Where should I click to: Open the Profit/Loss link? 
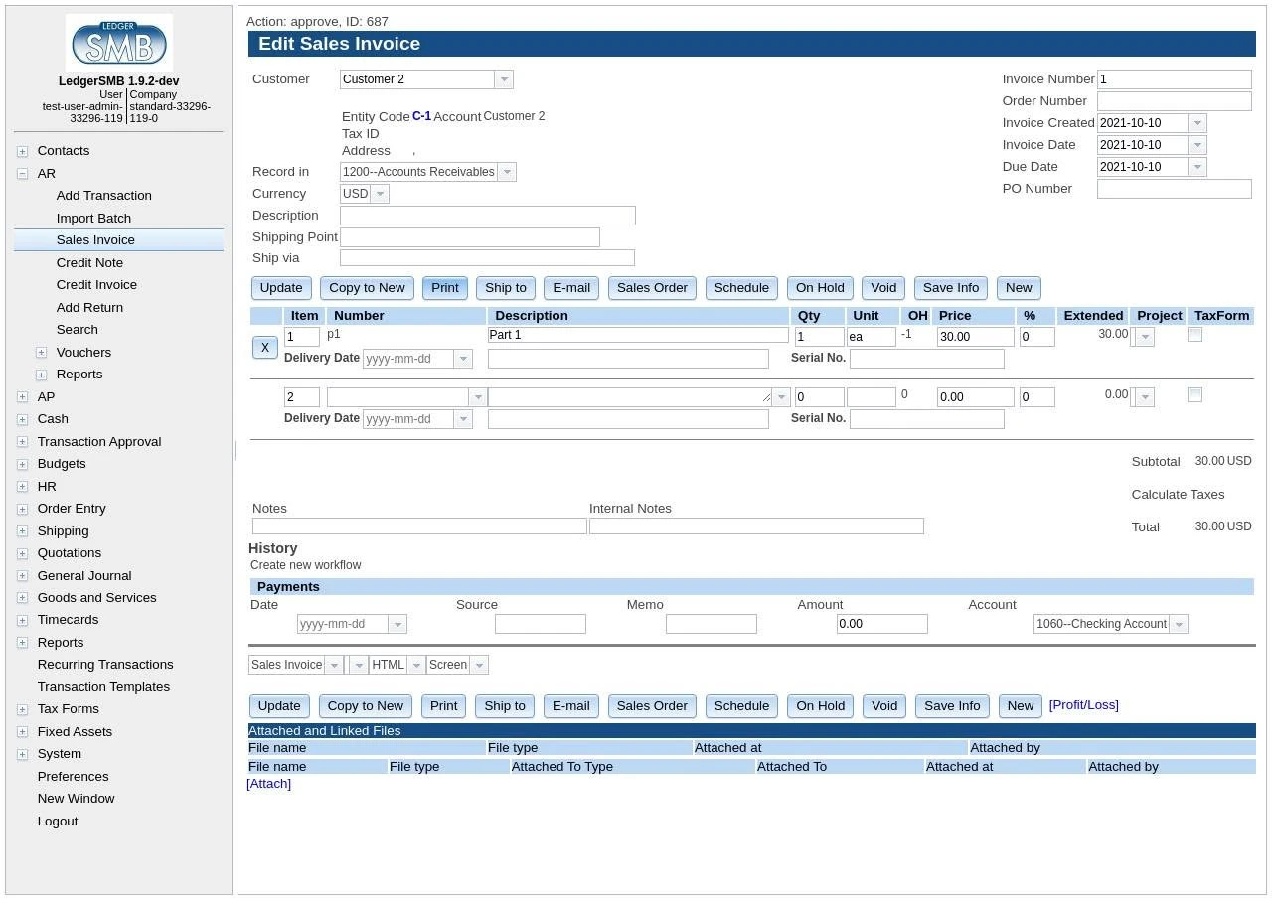(x=1084, y=705)
